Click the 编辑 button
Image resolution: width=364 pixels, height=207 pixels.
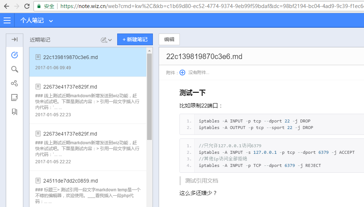(x=169, y=39)
